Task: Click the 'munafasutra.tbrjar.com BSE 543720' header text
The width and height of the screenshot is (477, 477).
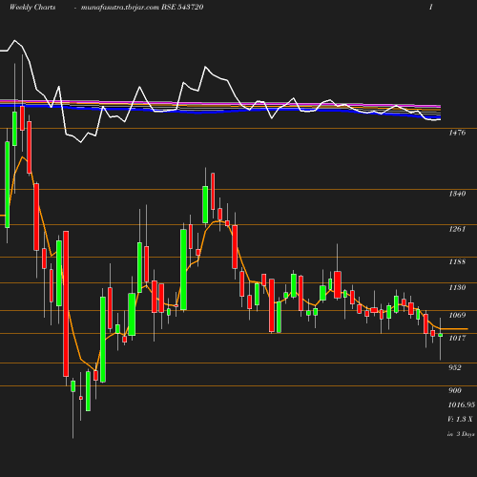Action: click(x=142, y=7)
